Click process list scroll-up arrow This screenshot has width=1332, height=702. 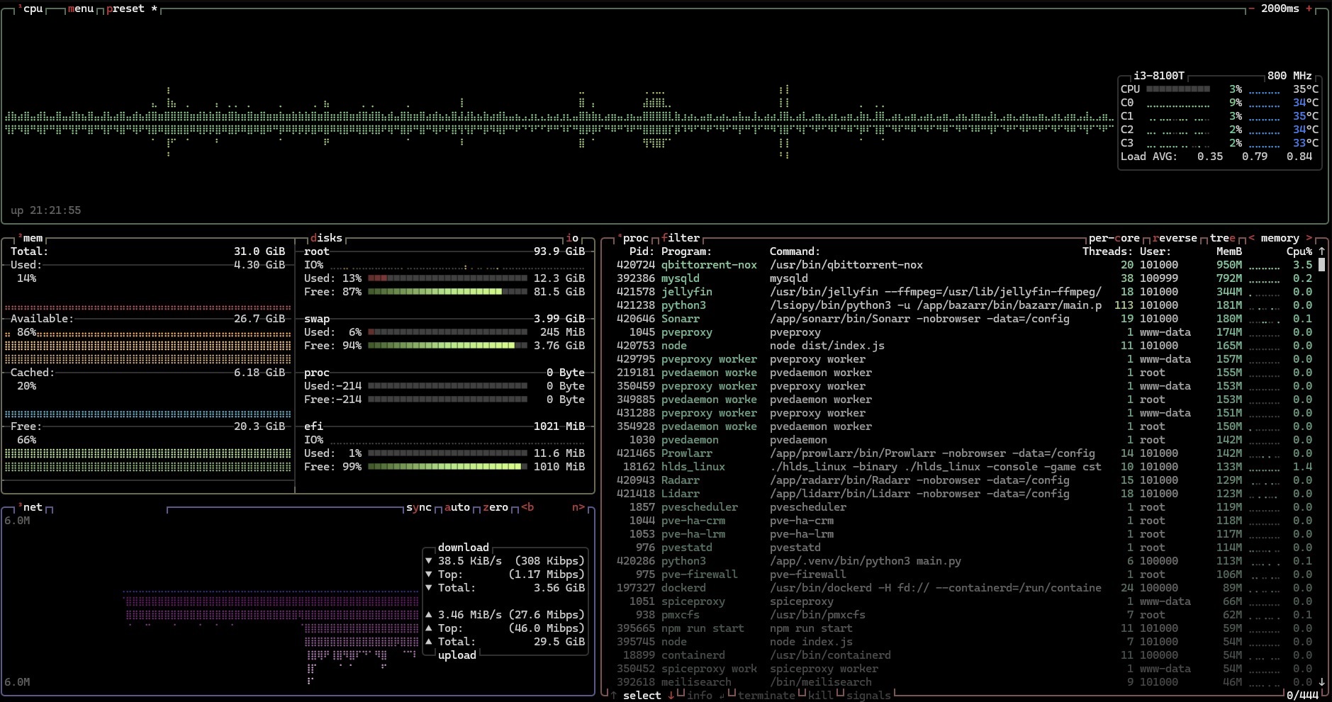[x=1321, y=251]
